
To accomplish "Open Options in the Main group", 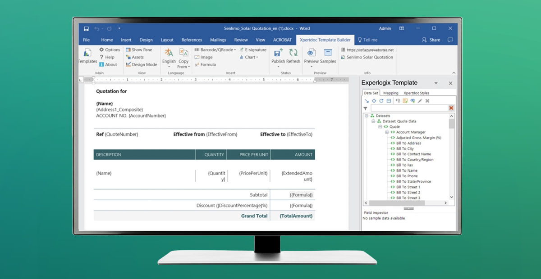I will coord(110,50).
